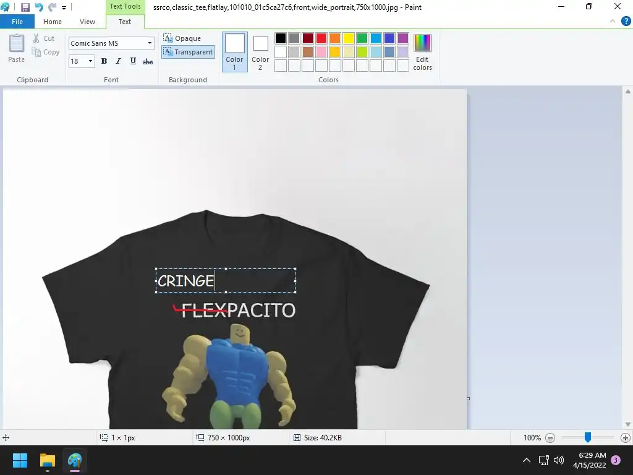This screenshot has height=475, width=633.
Task: Select the Text ribbon tab
Action: pos(125,22)
